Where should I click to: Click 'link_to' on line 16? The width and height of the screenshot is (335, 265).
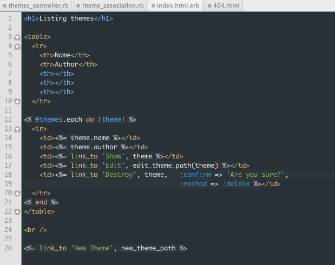[84, 156]
